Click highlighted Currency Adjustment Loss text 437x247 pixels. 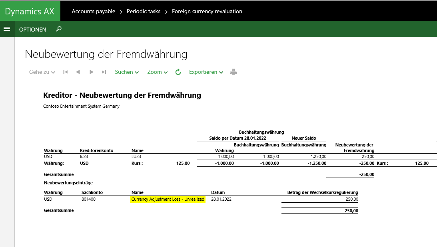coord(168,199)
